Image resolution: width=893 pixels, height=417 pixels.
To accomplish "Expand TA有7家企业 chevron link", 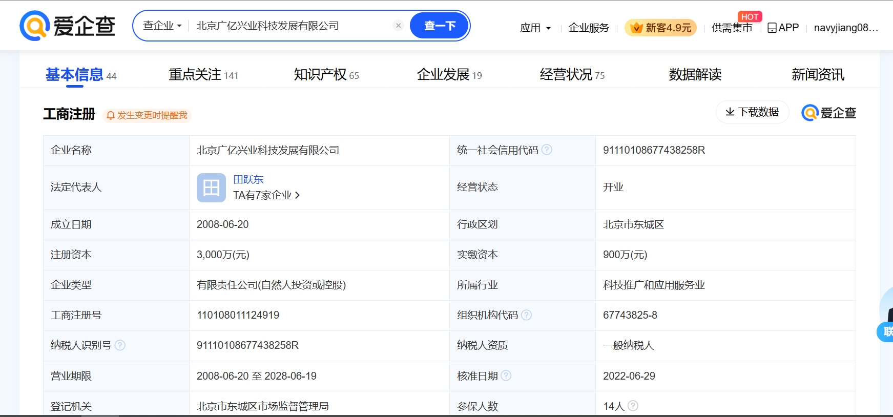I will coord(266,195).
